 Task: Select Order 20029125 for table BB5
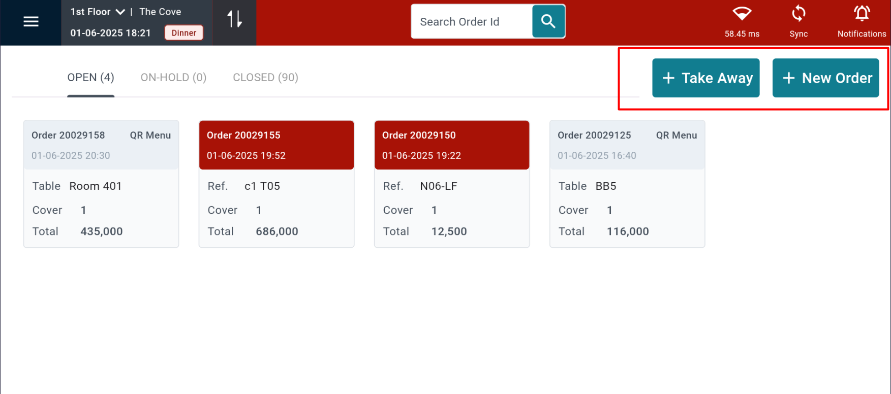[x=627, y=184]
